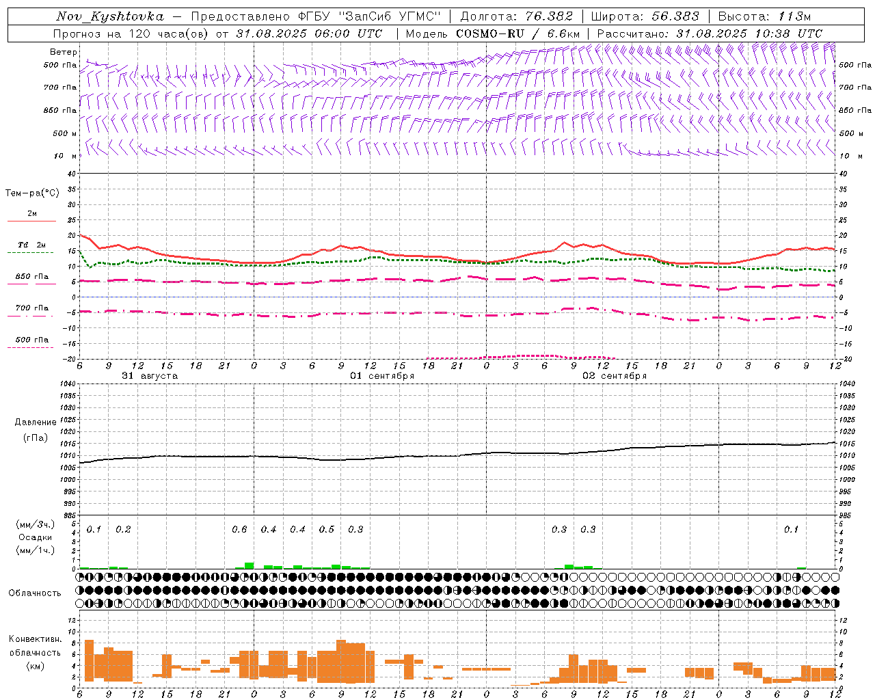The width and height of the screenshot is (875, 700).
Task: Click the Рассчитано: 31.08.2025 10:38 UTC text
Action: pos(710,33)
